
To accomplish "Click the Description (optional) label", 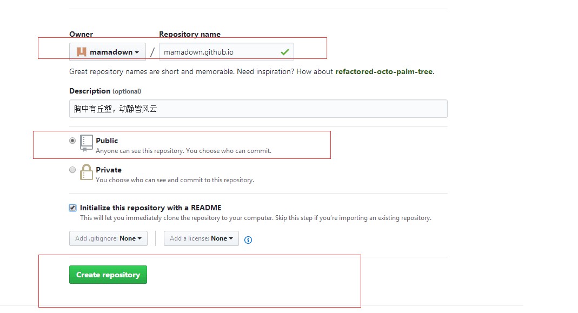I will pyautogui.click(x=105, y=91).
